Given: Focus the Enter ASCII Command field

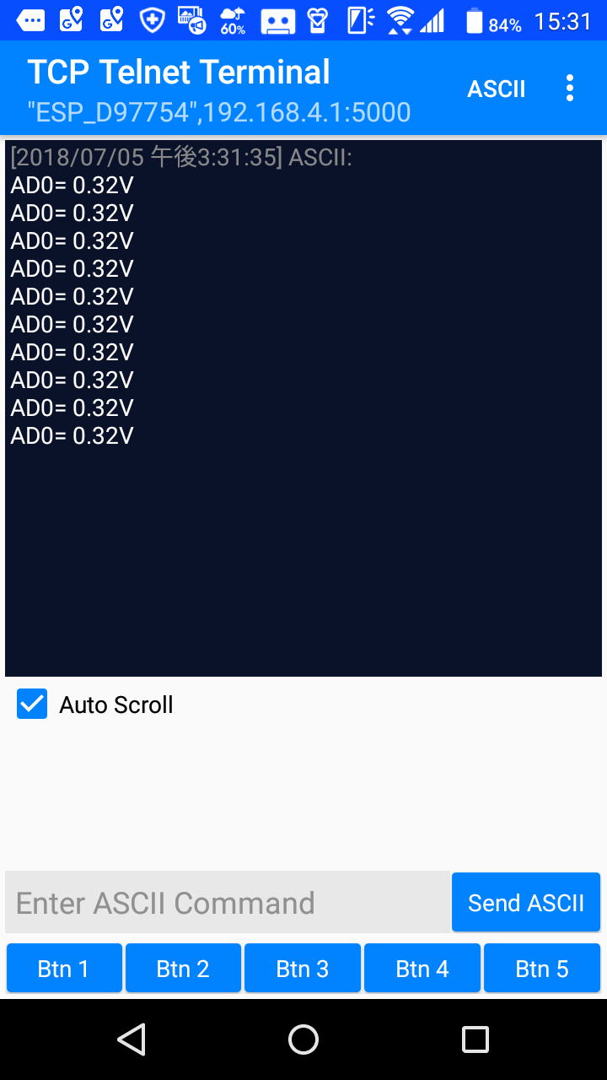Looking at the screenshot, I should click(228, 902).
